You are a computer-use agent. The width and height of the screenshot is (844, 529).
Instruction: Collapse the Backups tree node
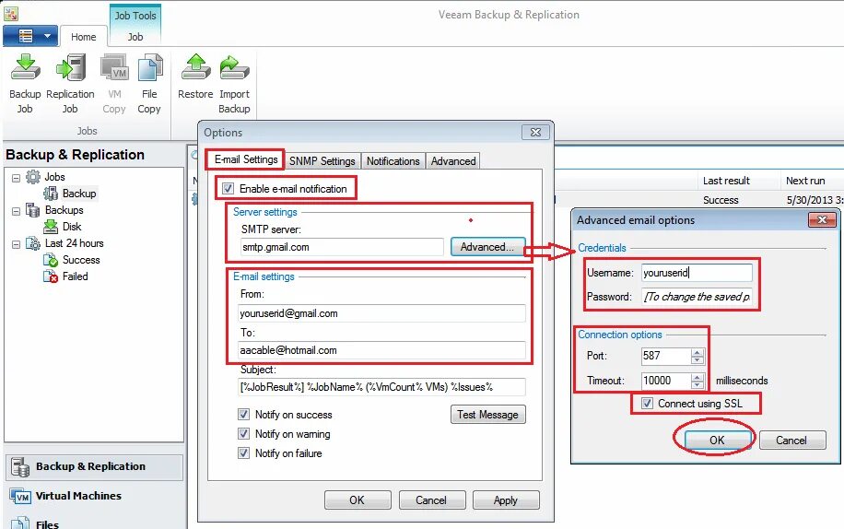coord(17,211)
